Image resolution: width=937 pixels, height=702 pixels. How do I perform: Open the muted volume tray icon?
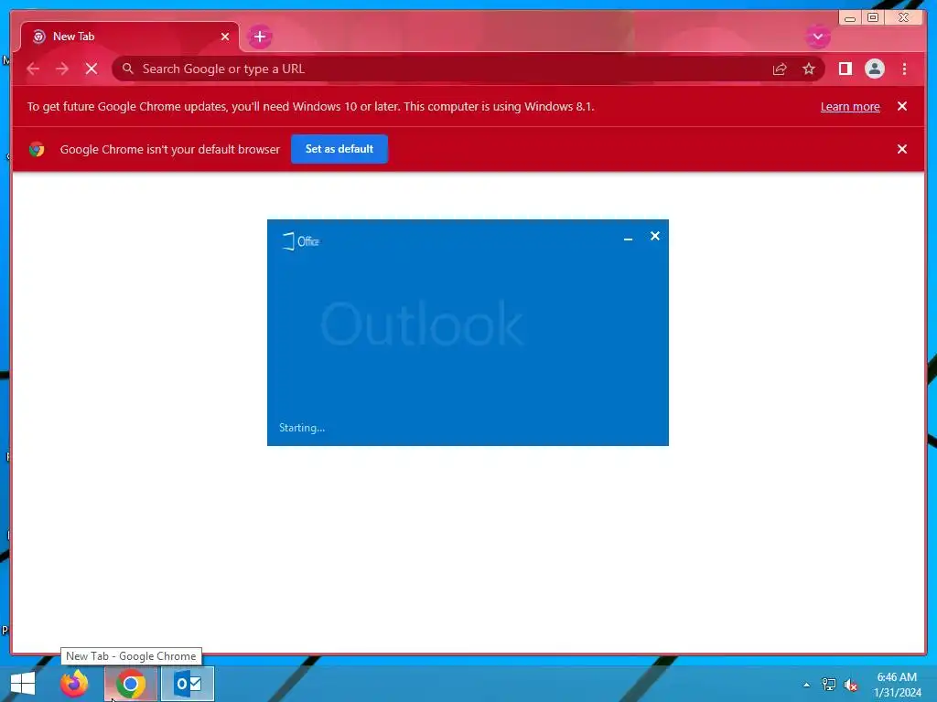(850, 685)
